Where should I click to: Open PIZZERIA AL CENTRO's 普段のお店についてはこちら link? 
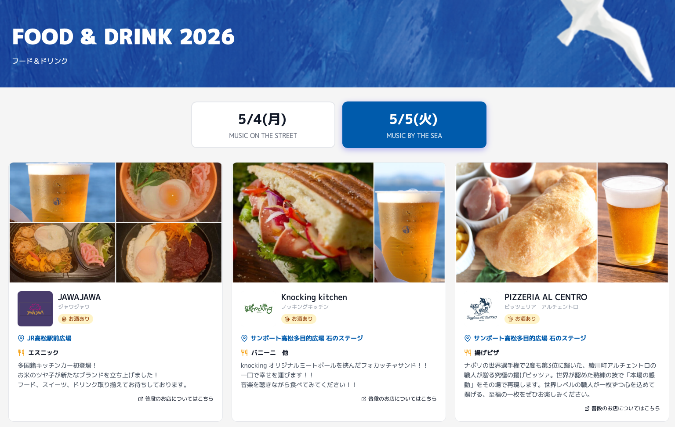[622, 409]
